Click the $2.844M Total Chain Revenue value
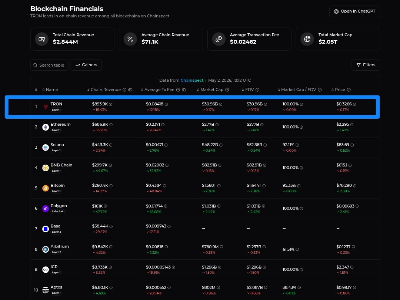Image resolution: width=400 pixels, height=300 pixels. coord(65,42)
